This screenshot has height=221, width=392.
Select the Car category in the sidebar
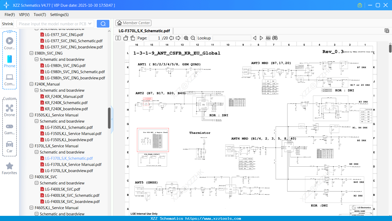click(x=10, y=146)
